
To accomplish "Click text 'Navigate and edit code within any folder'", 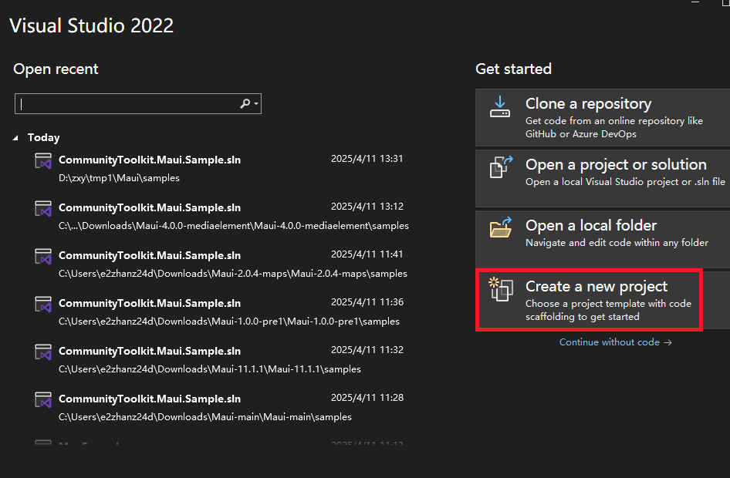I will tap(617, 243).
